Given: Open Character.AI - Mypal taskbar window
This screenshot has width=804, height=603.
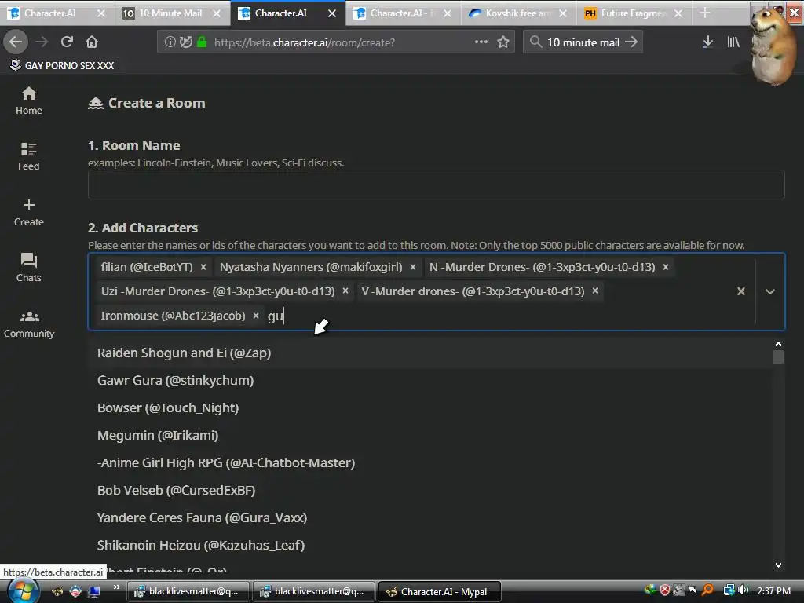Looking at the screenshot, I should click(439, 592).
